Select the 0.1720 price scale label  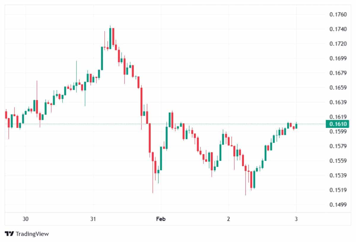click(x=338, y=44)
